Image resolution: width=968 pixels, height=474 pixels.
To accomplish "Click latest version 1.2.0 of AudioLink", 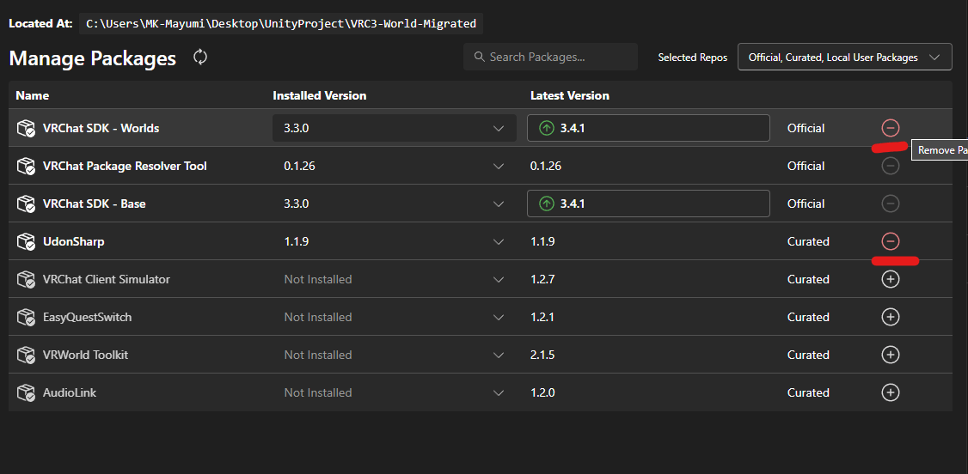I will pos(542,392).
